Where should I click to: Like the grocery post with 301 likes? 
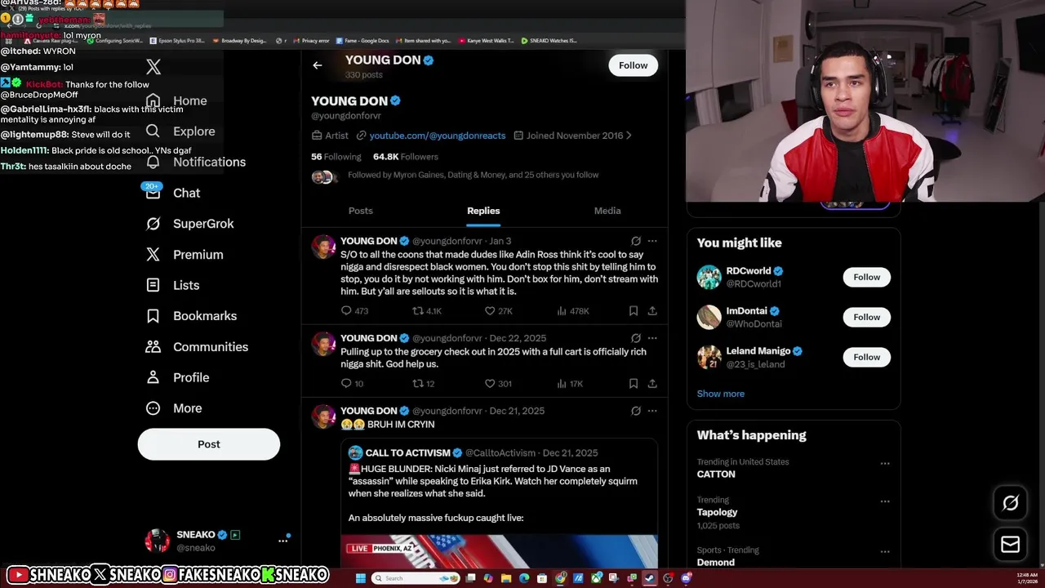click(x=498, y=383)
